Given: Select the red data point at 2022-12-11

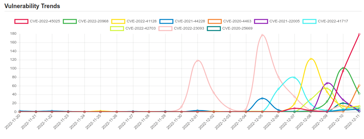Looking at the screenshot, I should point(359,34).
